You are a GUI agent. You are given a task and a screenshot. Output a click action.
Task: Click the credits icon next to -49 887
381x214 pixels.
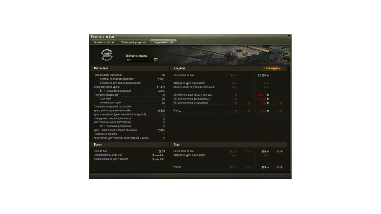[x=268, y=95]
